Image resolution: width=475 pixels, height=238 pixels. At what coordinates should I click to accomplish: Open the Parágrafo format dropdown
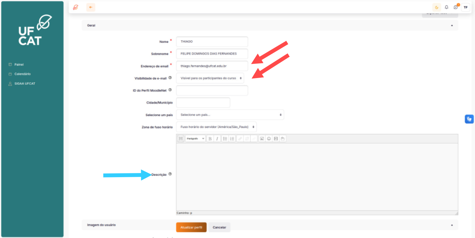point(195,139)
